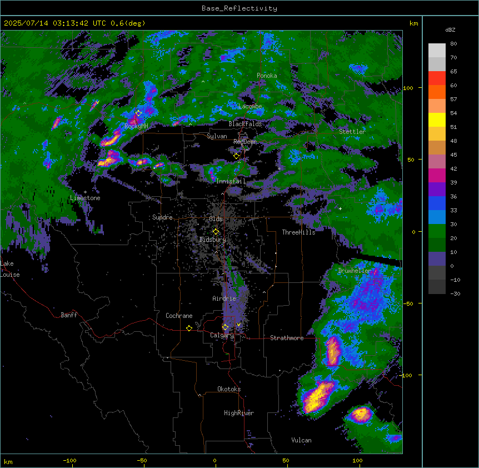
Task: Click the Airdrie label
Action: coord(224,298)
